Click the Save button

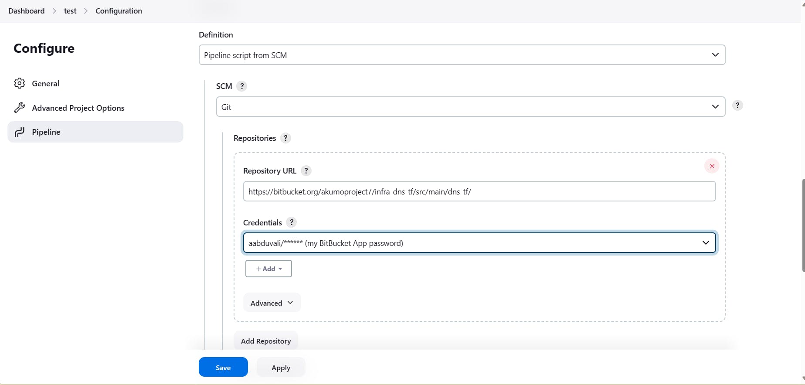click(223, 367)
